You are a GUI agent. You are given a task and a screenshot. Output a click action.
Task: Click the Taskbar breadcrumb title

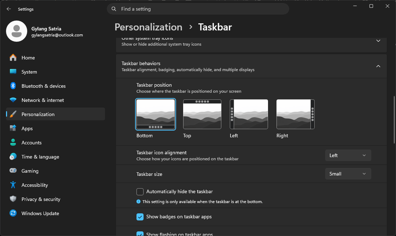[215, 27]
